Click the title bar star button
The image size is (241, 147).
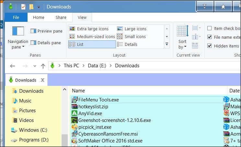(223, 6)
